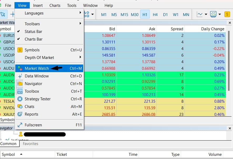
Task: Select the crosshair tool in toolbar
Action: [12, 14]
